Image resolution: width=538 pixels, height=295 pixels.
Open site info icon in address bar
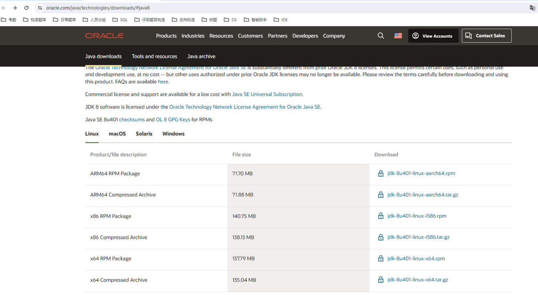[x=40, y=8]
